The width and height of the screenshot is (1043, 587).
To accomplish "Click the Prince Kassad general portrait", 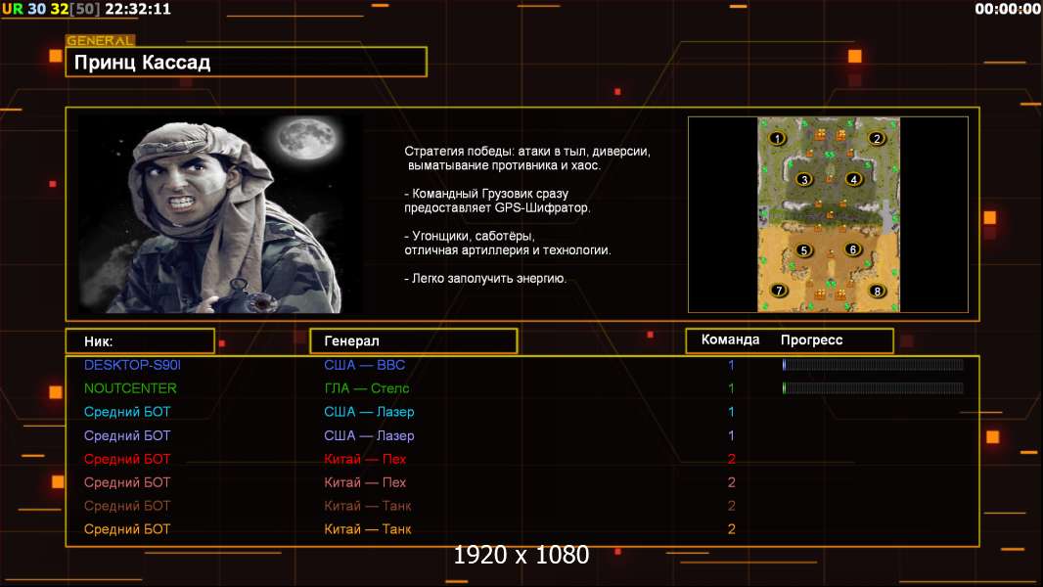I will (x=221, y=214).
